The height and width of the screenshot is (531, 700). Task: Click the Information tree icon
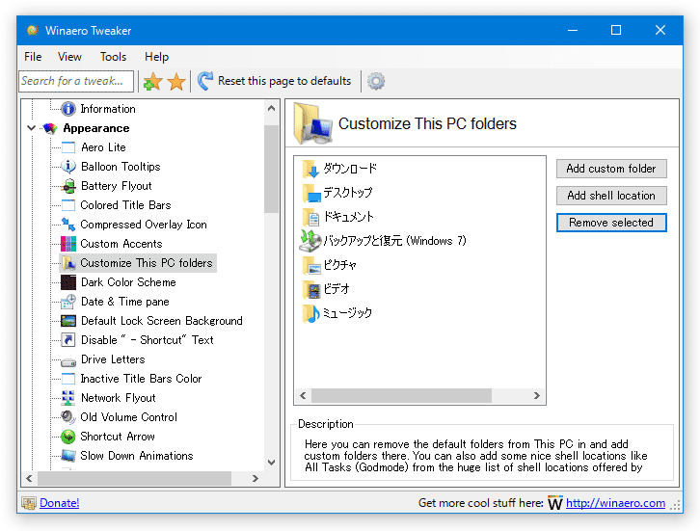(x=68, y=109)
